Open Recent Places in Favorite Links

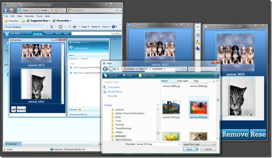pos(115,92)
